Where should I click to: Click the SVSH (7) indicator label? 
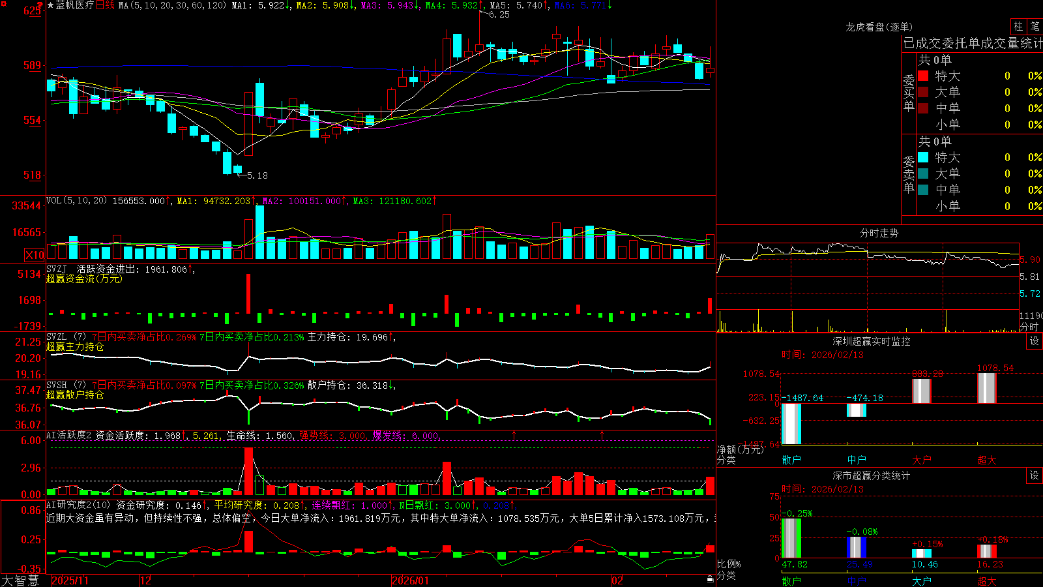coord(66,385)
